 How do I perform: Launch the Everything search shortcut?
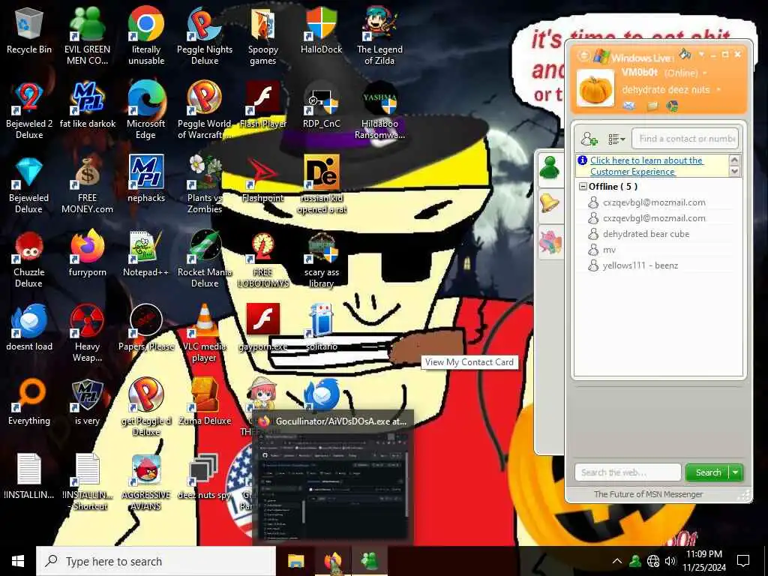coord(29,402)
